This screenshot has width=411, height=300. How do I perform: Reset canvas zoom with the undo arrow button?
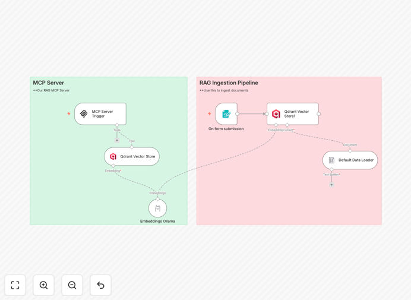tap(100, 285)
